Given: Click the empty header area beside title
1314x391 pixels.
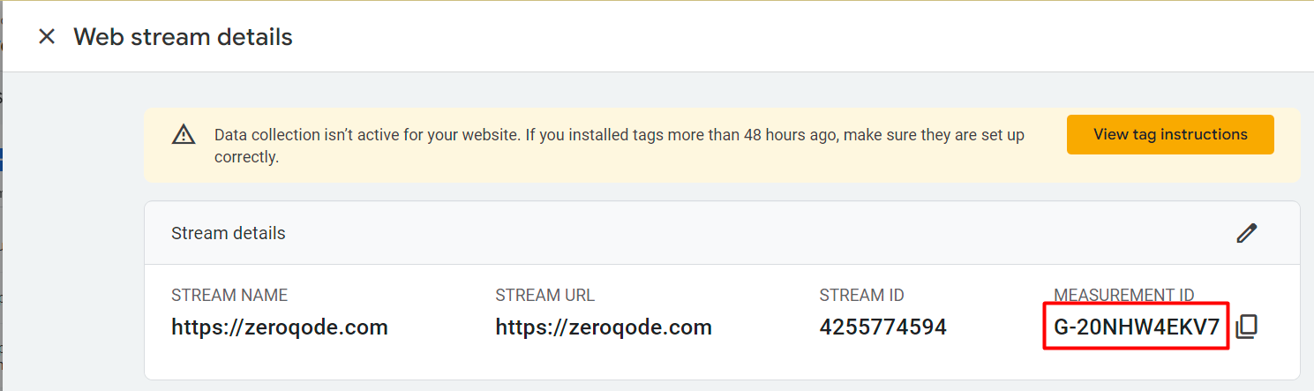Looking at the screenshot, I should (x=794, y=37).
